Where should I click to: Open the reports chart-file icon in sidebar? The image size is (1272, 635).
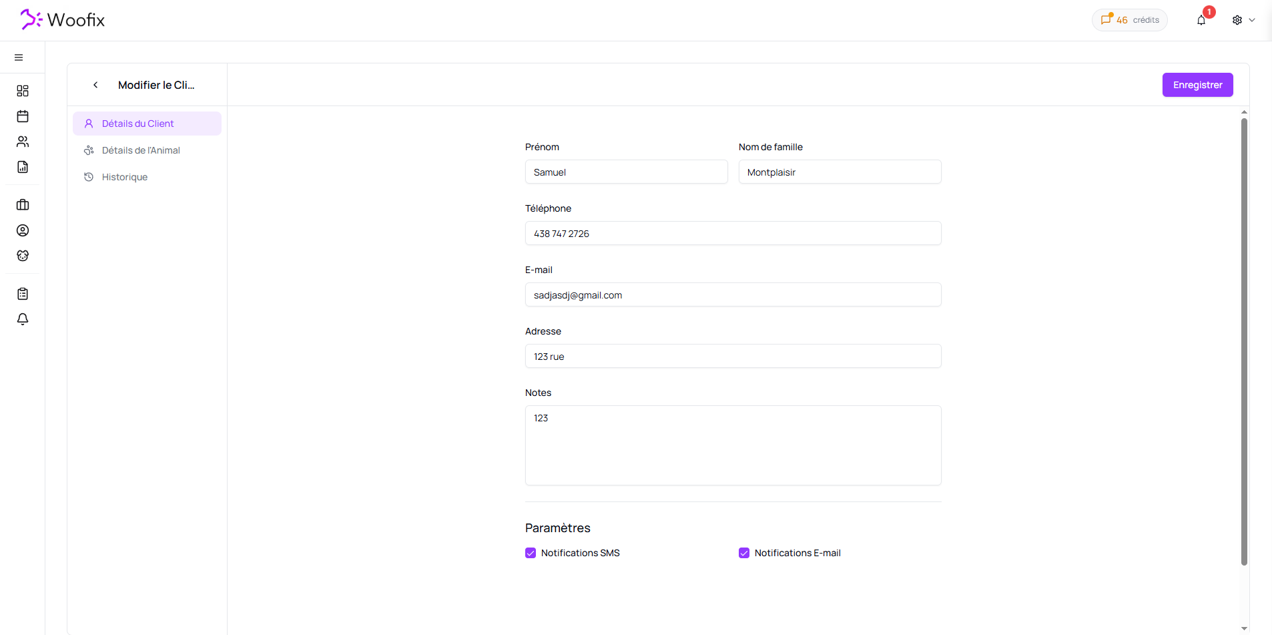23,167
